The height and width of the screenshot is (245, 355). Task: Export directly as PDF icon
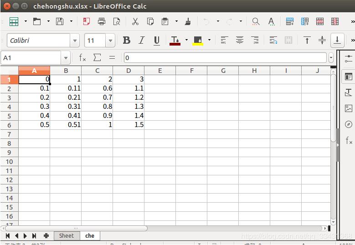pos(87,21)
